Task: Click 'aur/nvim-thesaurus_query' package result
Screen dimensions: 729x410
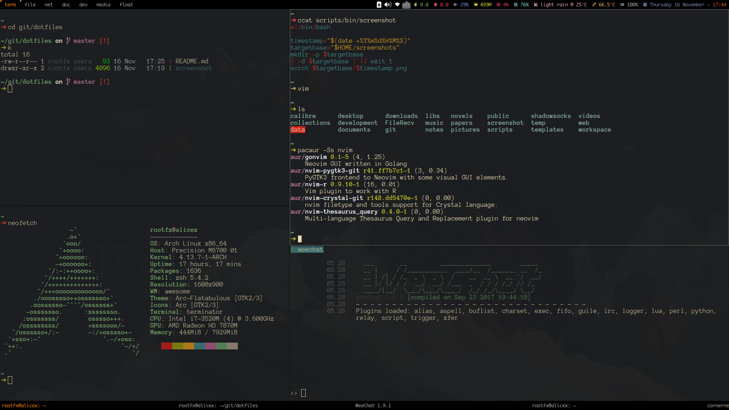Action: (x=334, y=212)
